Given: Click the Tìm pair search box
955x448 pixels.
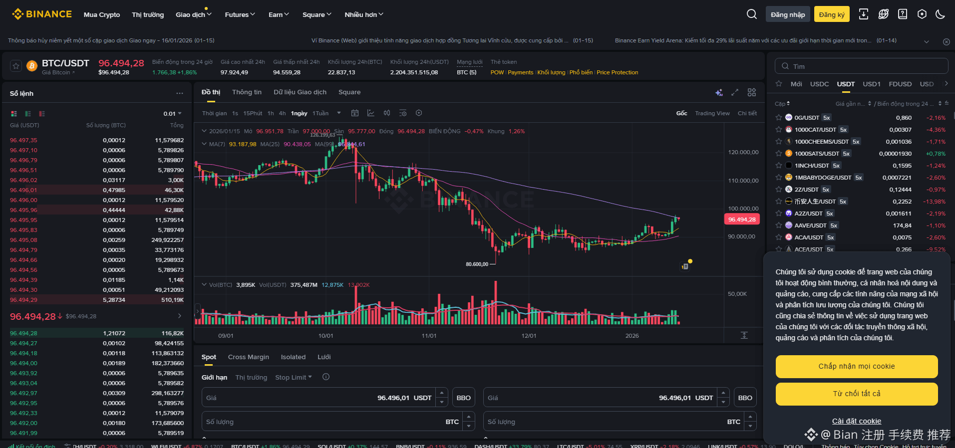Looking at the screenshot, I should pyautogui.click(x=861, y=66).
